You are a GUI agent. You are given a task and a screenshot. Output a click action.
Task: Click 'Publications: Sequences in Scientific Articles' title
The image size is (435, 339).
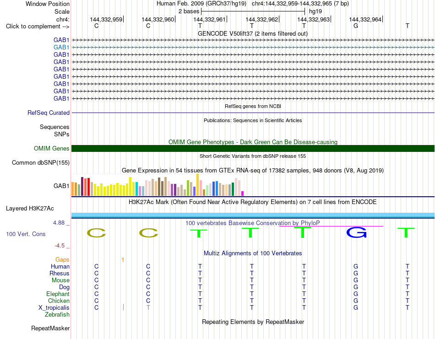click(x=253, y=120)
